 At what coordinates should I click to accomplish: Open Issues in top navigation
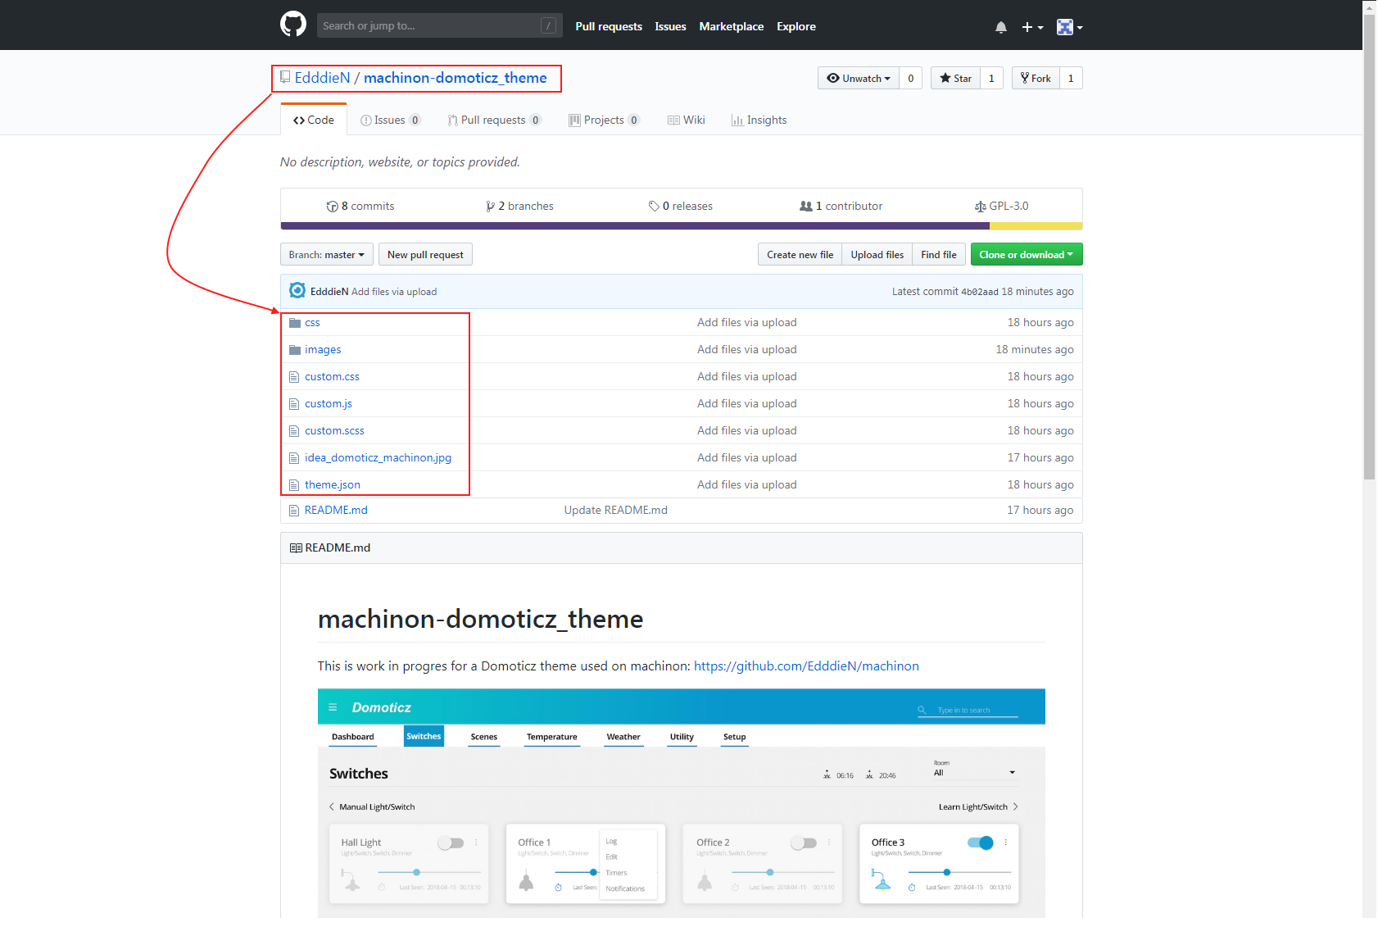pyautogui.click(x=670, y=26)
